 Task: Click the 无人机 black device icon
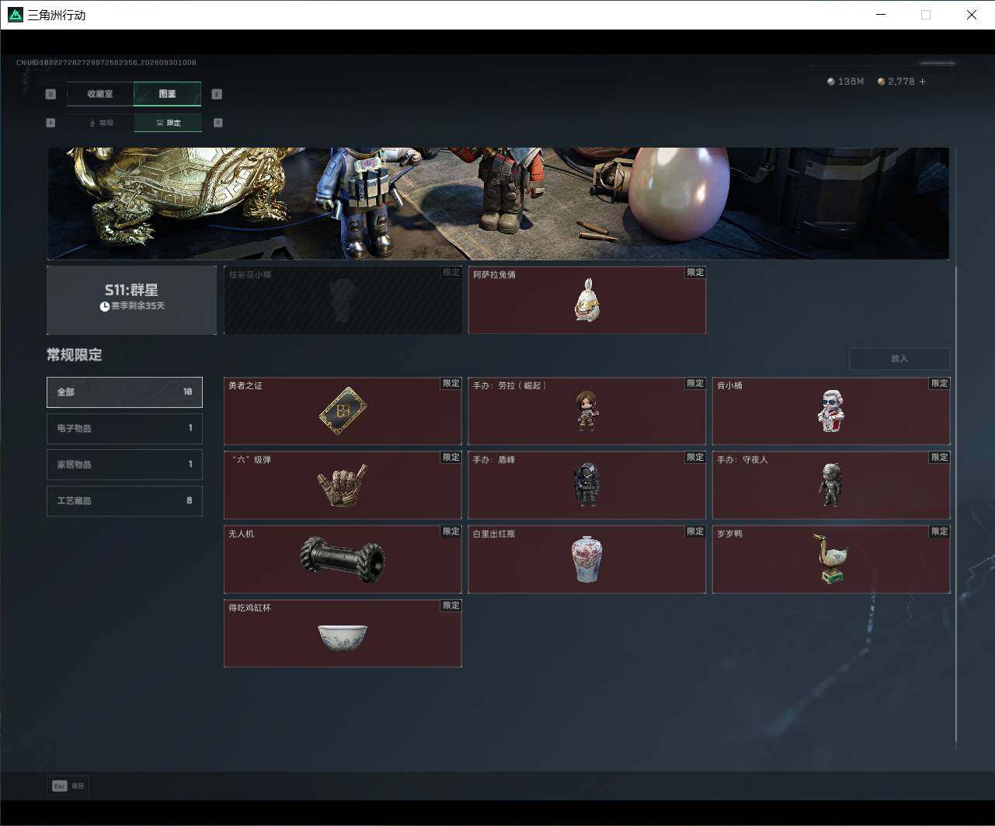click(x=343, y=559)
